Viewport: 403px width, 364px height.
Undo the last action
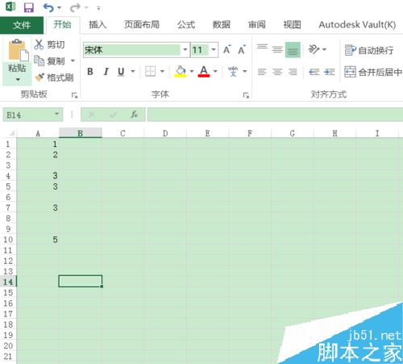pyautogui.click(x=48, y=7)
